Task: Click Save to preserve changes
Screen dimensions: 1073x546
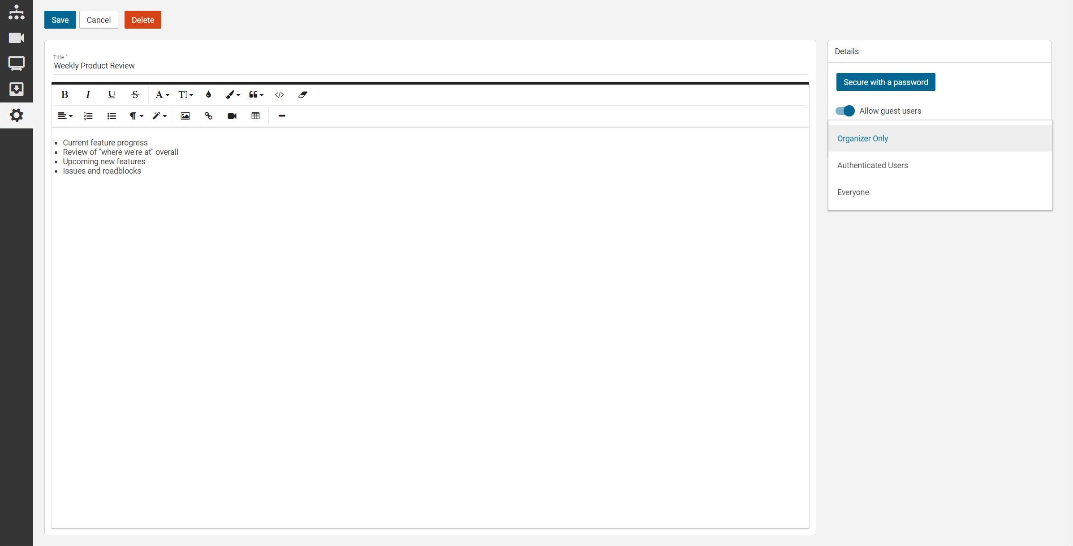Action: (x=60, y=20)
